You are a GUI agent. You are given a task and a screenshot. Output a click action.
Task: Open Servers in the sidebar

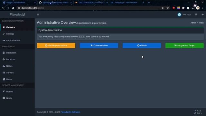[17, 72]
